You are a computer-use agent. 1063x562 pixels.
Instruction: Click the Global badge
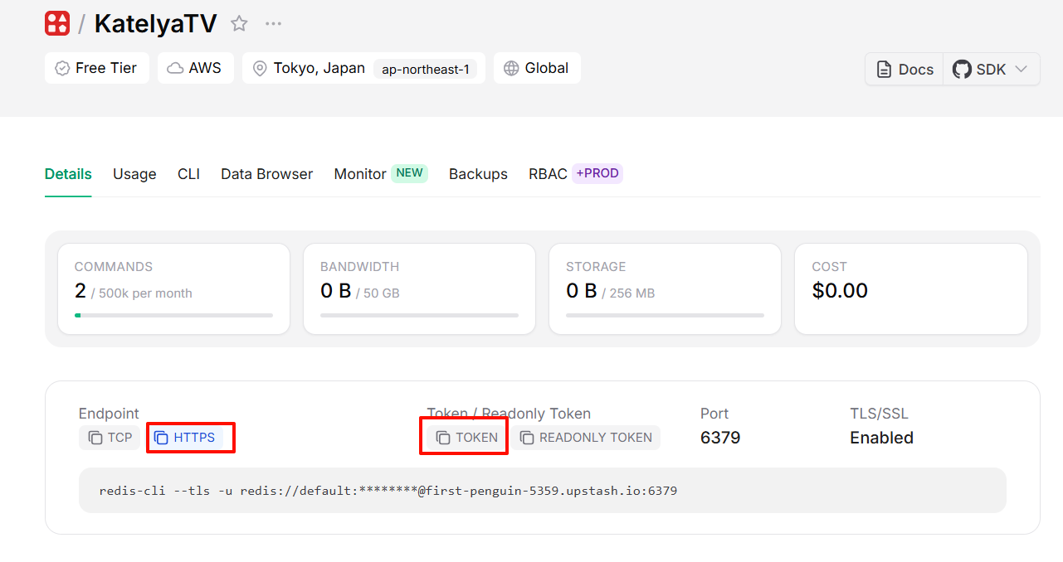(537, 68)
